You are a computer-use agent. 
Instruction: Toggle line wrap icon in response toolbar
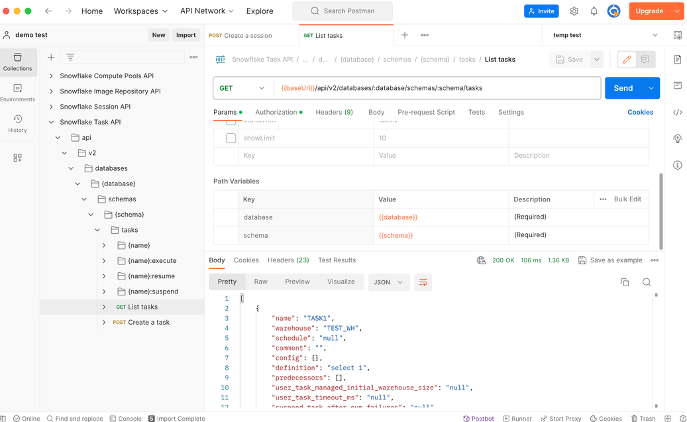coord(423,282)
